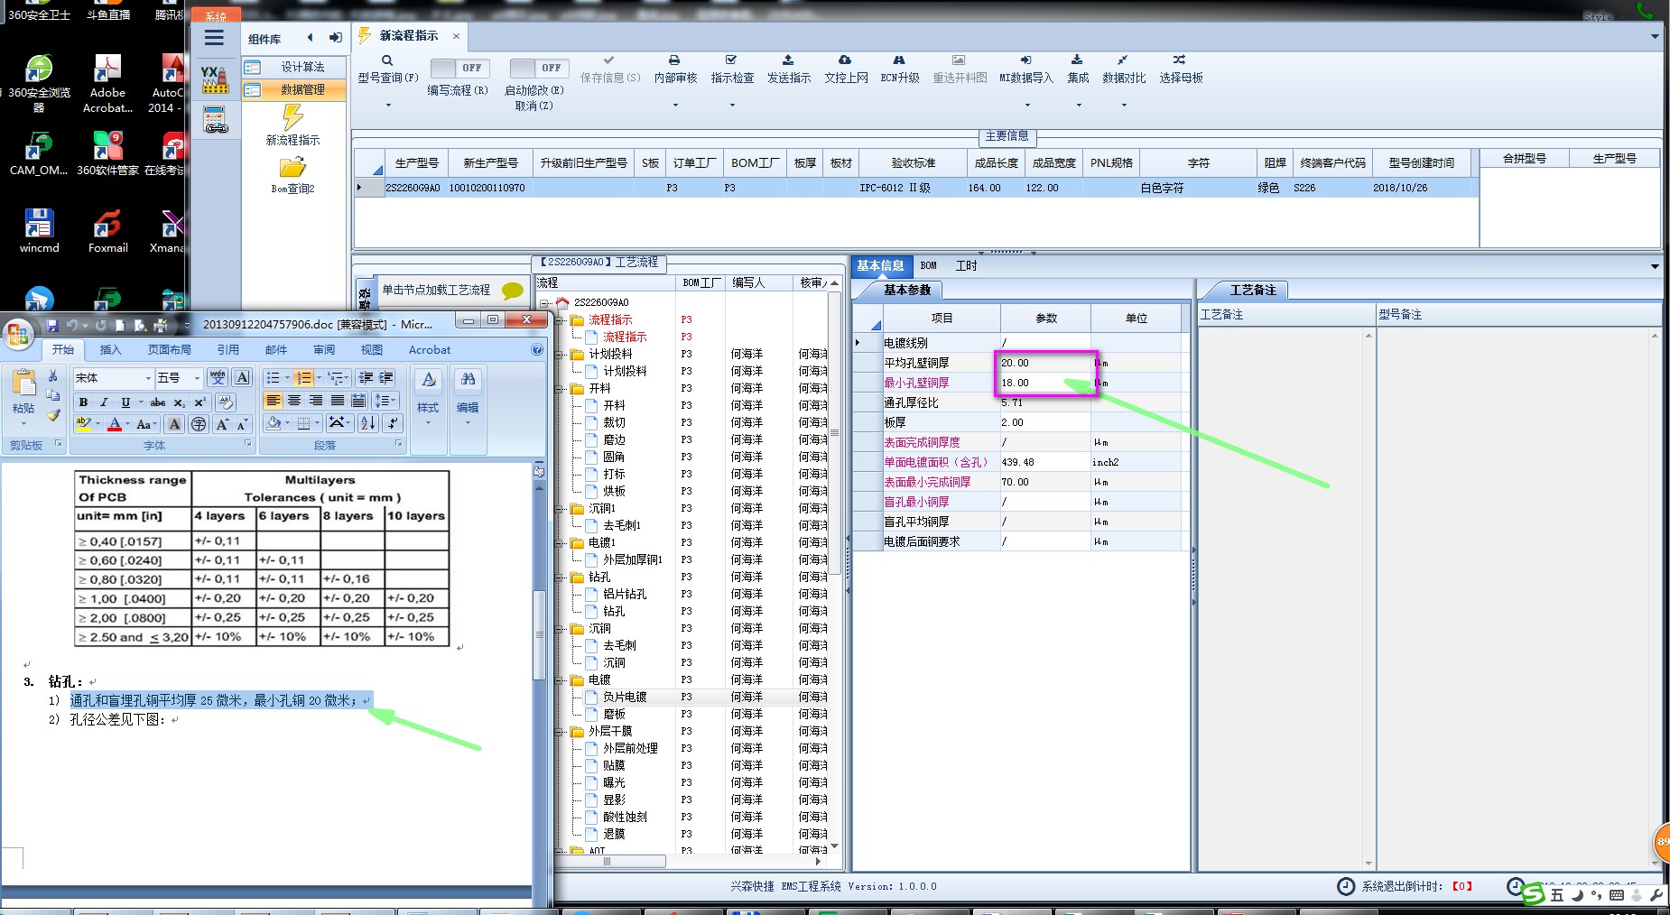Toggle the 启动修改 OFF switch

pyautogui.click(x=539, y=68)
